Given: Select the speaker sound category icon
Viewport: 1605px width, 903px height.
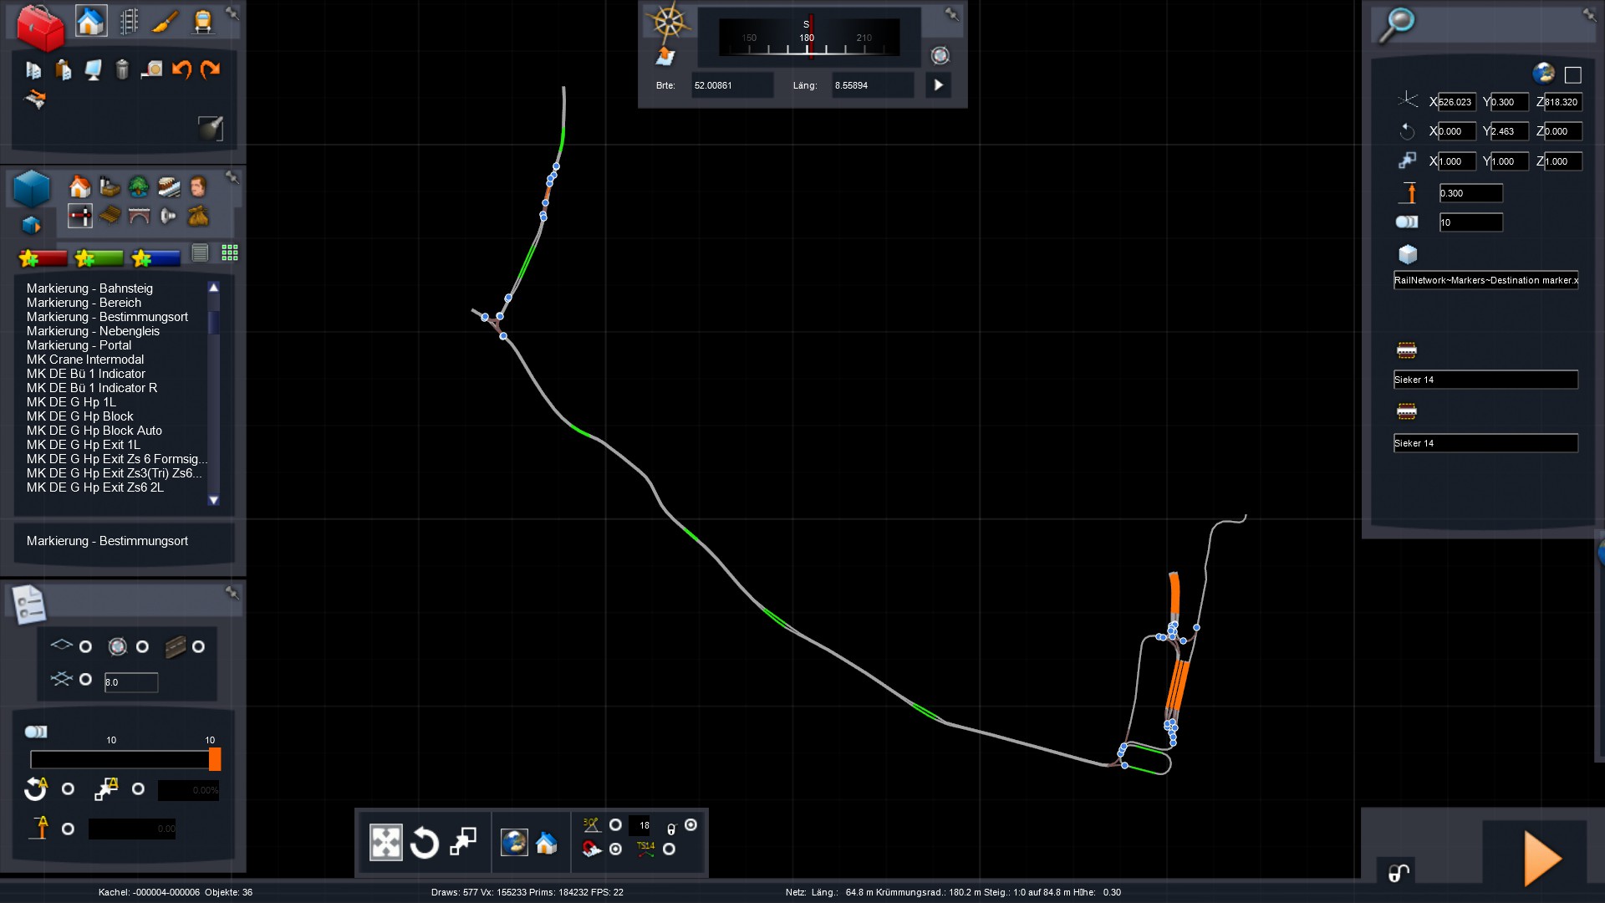Looking at the screenshot, I should pyautogui.click(x=168, y=217).
